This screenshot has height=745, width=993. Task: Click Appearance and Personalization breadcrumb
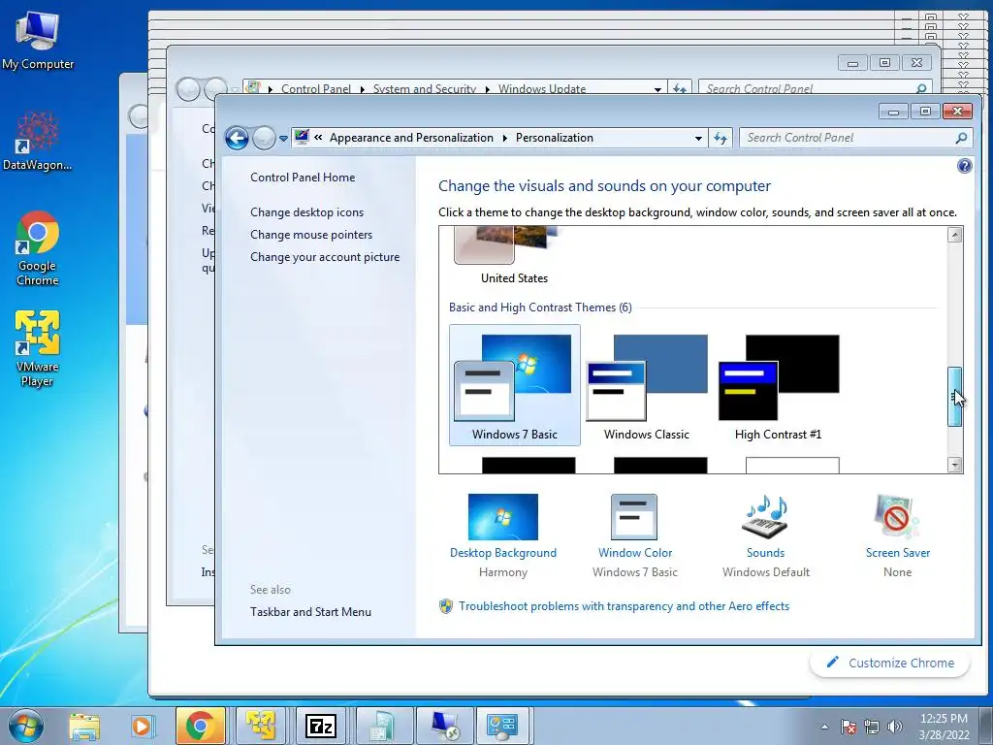point(411,138)
